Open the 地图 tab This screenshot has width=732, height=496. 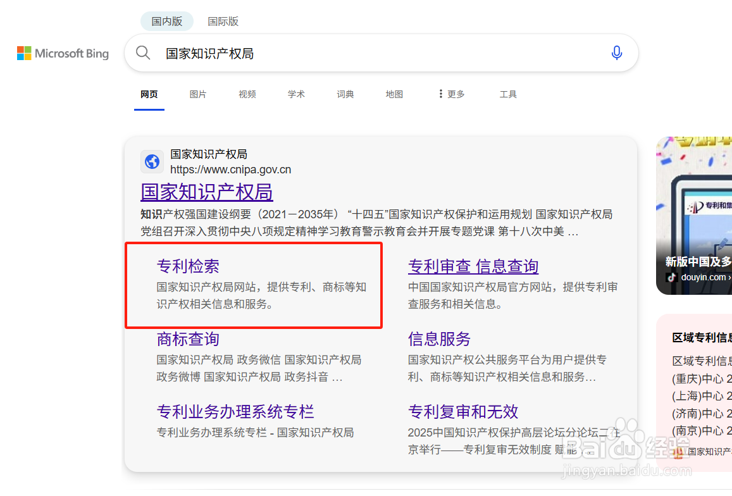coord(394,94)
